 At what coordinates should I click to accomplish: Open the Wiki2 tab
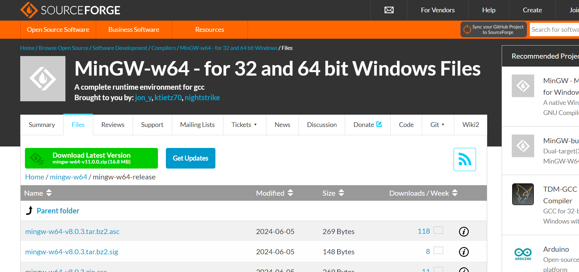click(x=471, y=125)
